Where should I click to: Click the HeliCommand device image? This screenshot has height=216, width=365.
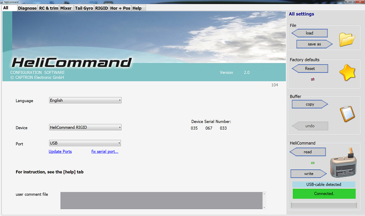[343, 163]
